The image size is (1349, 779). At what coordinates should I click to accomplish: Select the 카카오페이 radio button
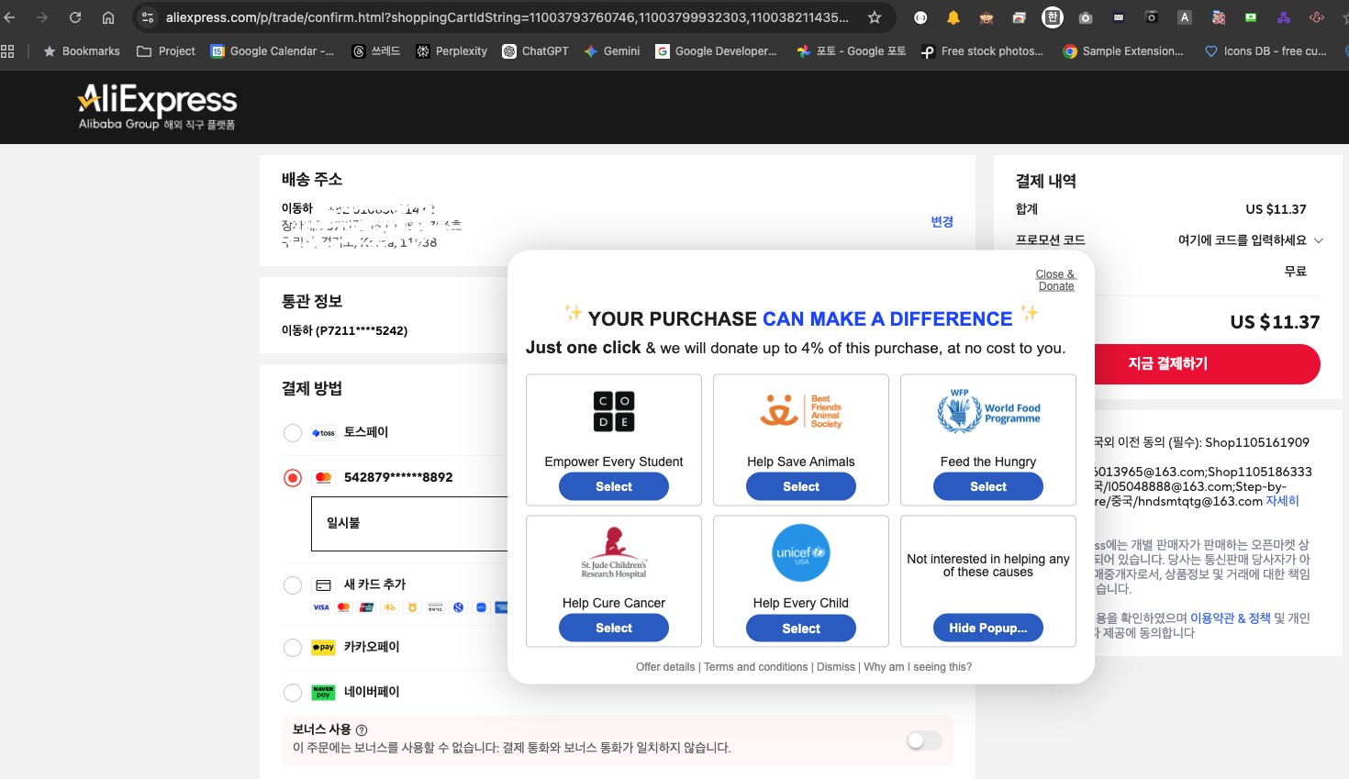point(293,648)
